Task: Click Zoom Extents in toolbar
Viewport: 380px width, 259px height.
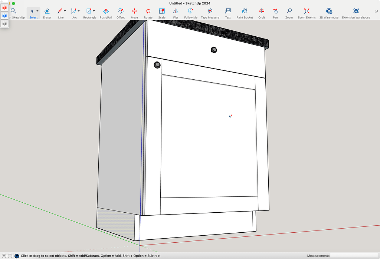Action: click(307, 11)
